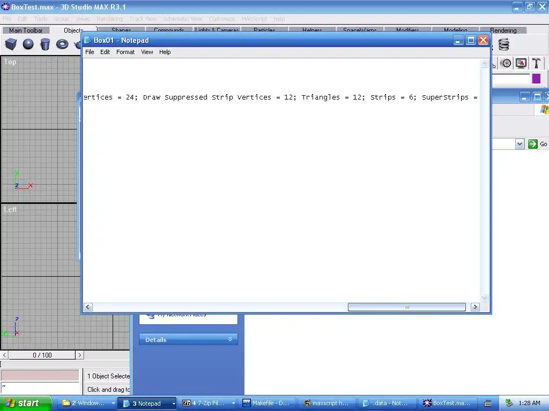Click the 3D Studio MAX title icon
This screenshot has width=549, height=411.
(x=5, y=6)
